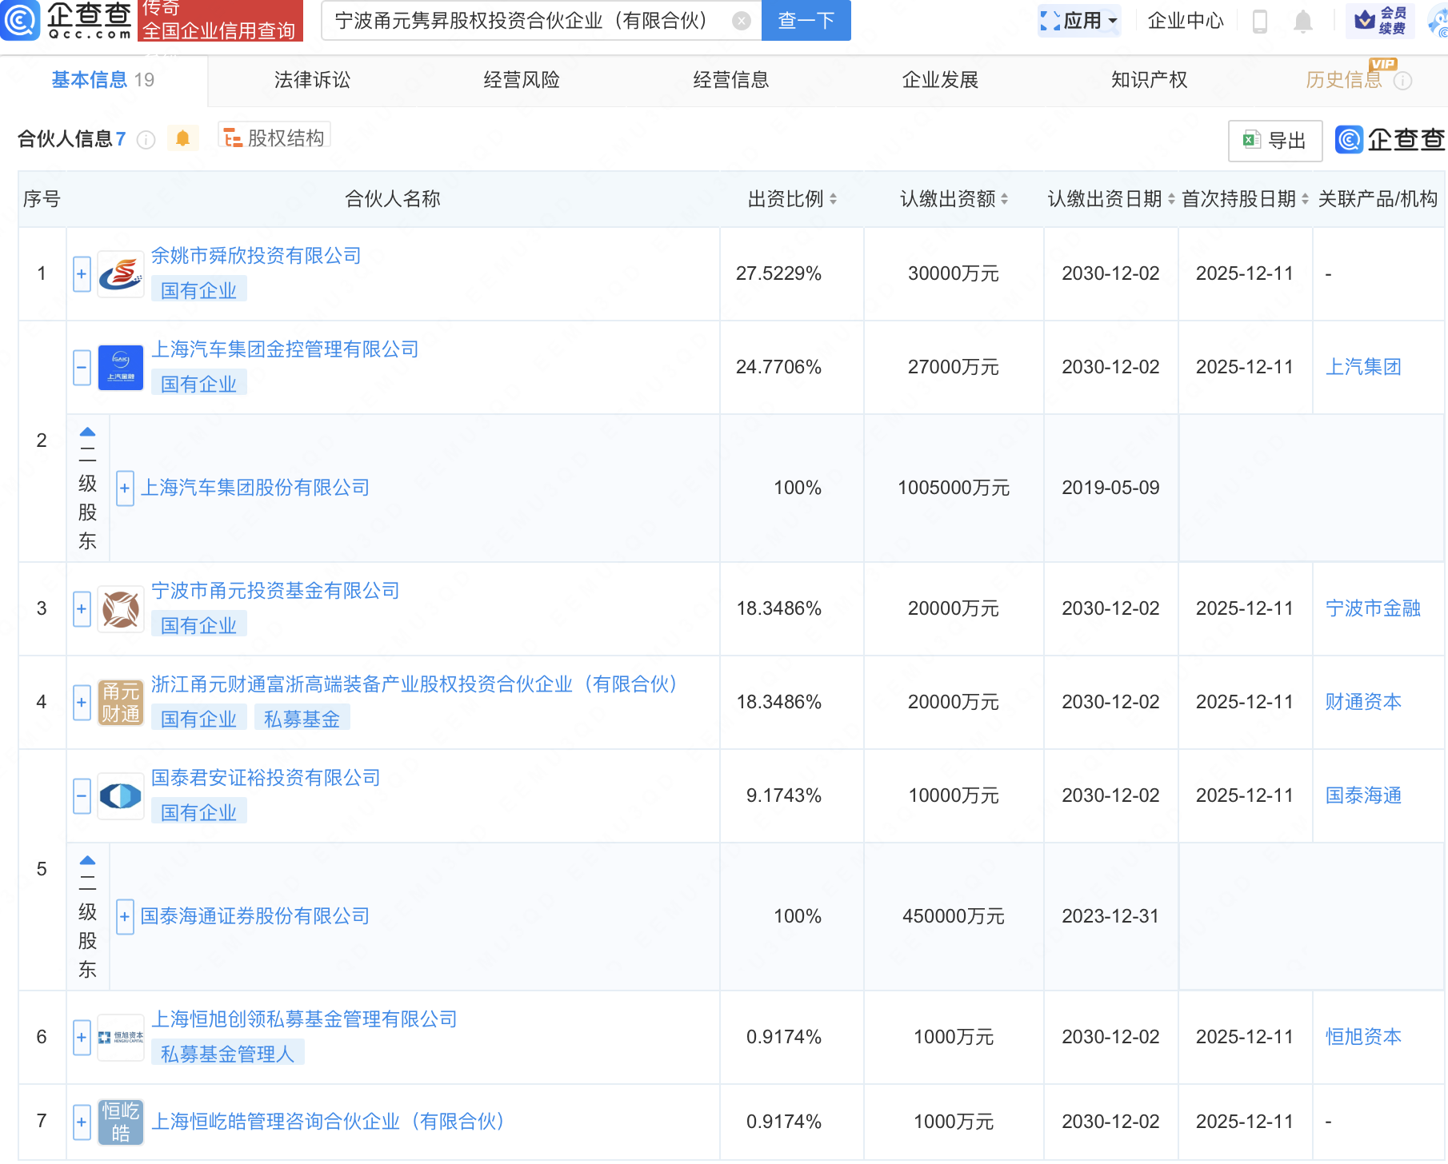Sort table by 认缴出资额 column
Screen dimensions: 1448x1164
[1004, 199]
